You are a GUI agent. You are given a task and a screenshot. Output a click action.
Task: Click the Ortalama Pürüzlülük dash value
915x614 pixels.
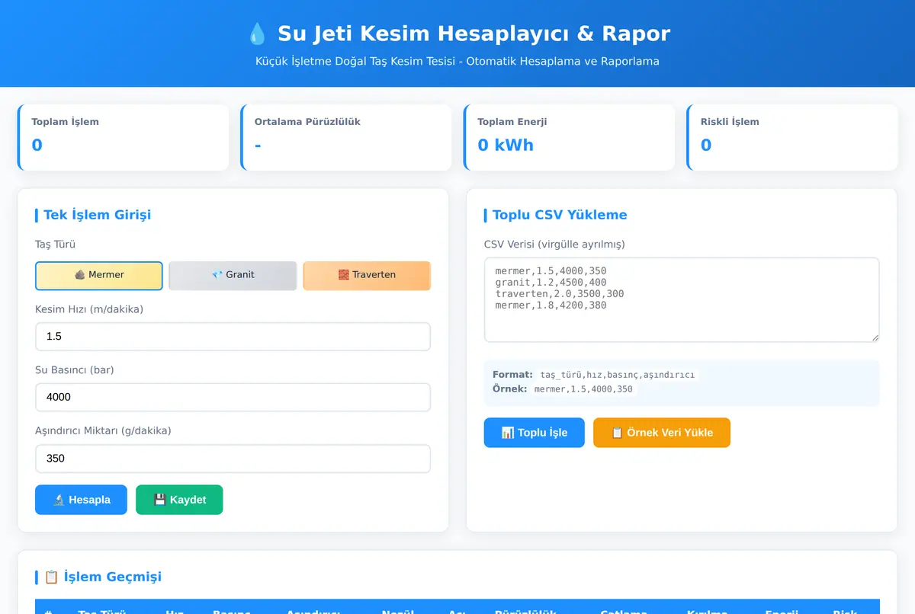[x=258, y=145]
